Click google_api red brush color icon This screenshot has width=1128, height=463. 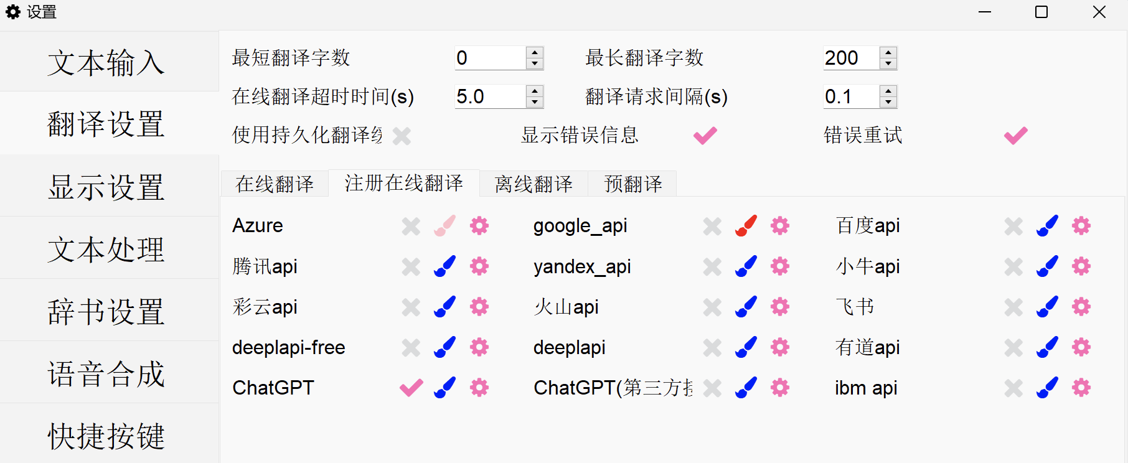(x=746, y=225)
